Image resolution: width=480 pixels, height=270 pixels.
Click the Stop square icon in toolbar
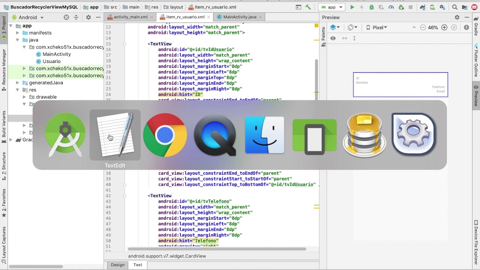click(x=411, y=7)
